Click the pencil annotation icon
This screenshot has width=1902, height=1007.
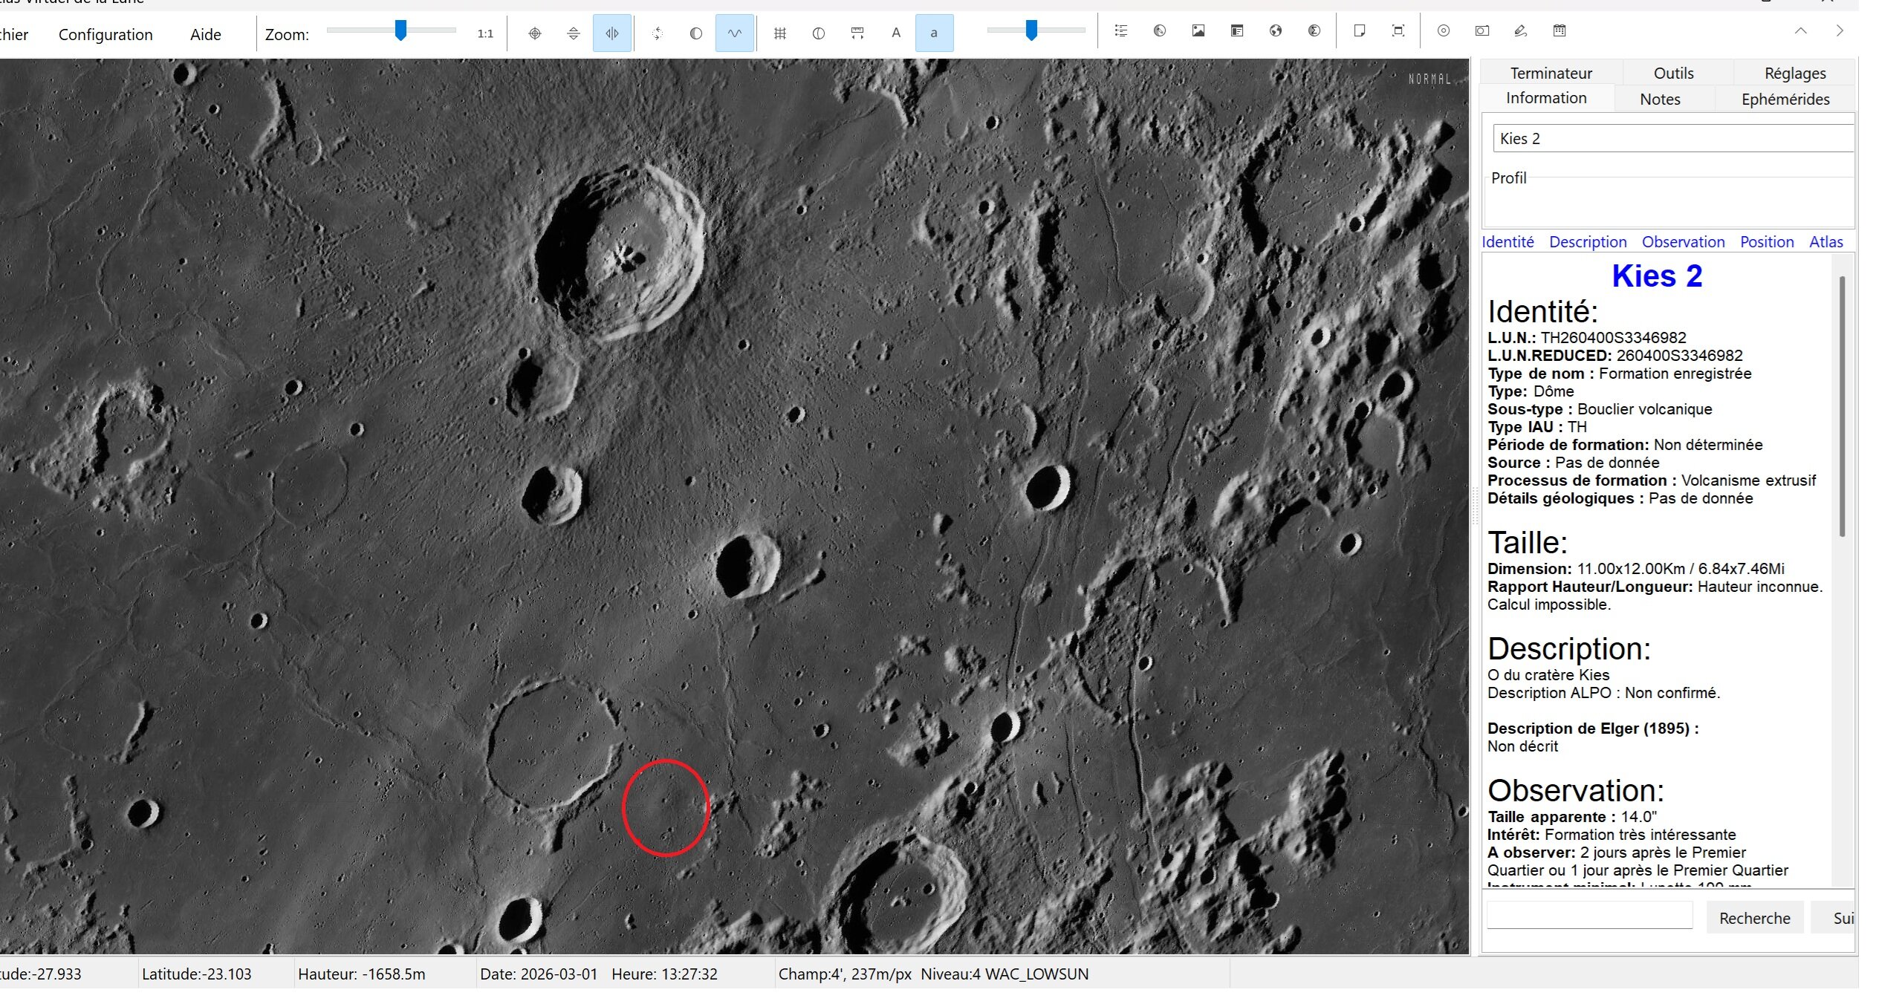[1520, 31]
